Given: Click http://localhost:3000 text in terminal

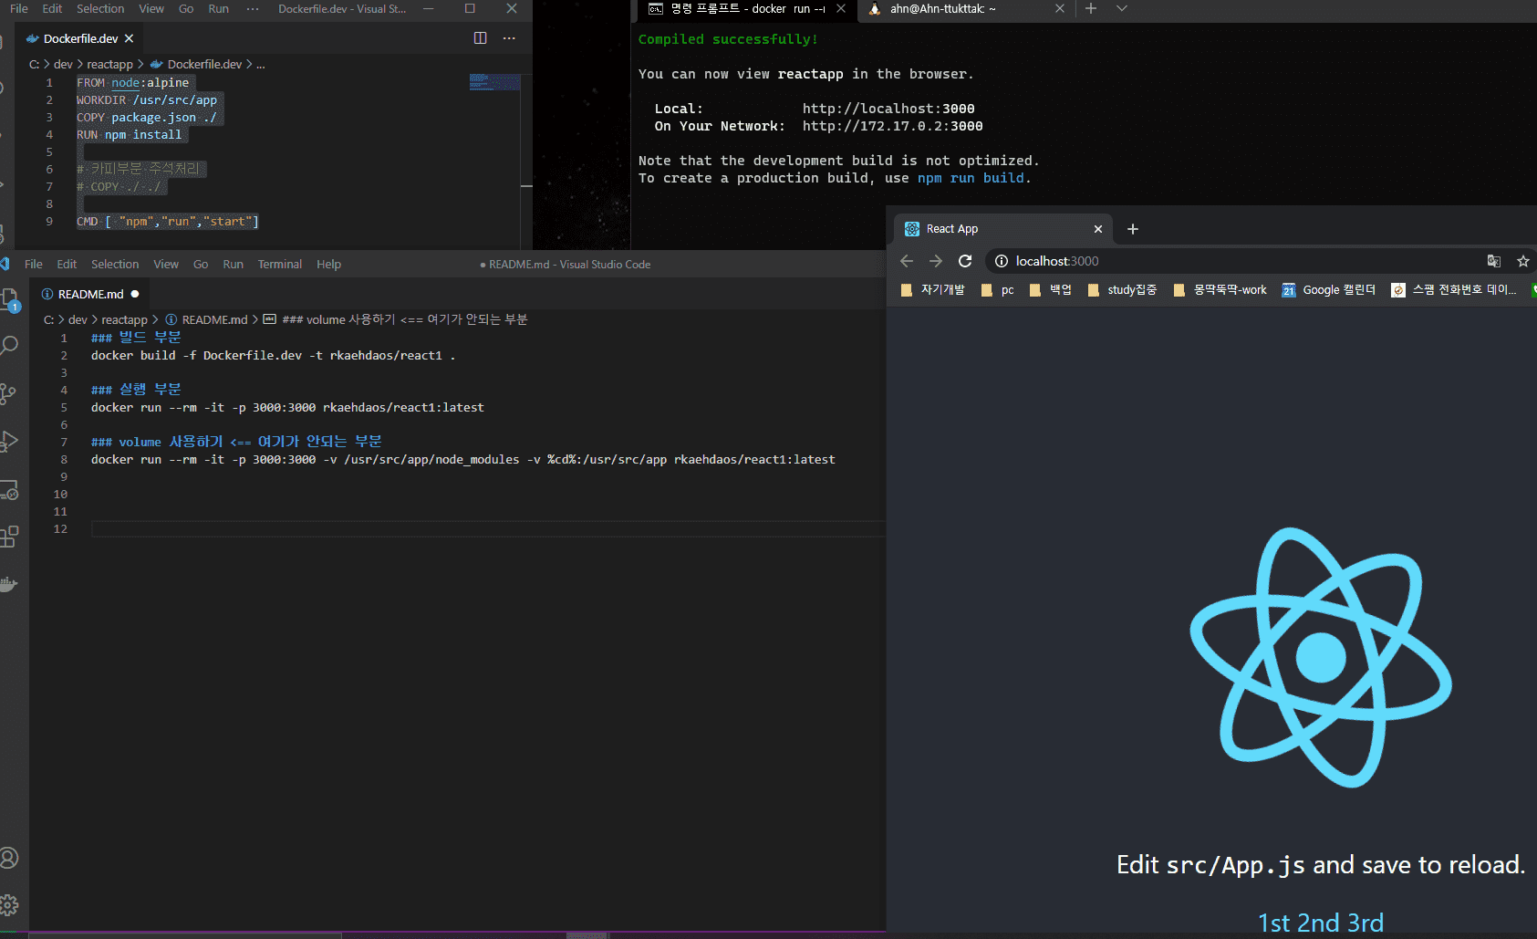Looking at the screenshot, I should pyautogui.click(x=888, y=109).
